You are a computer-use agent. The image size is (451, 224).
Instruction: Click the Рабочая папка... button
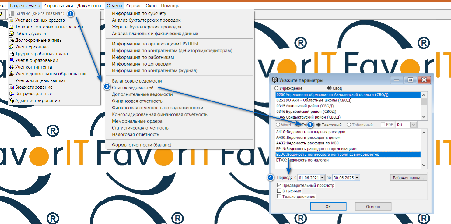409,177
